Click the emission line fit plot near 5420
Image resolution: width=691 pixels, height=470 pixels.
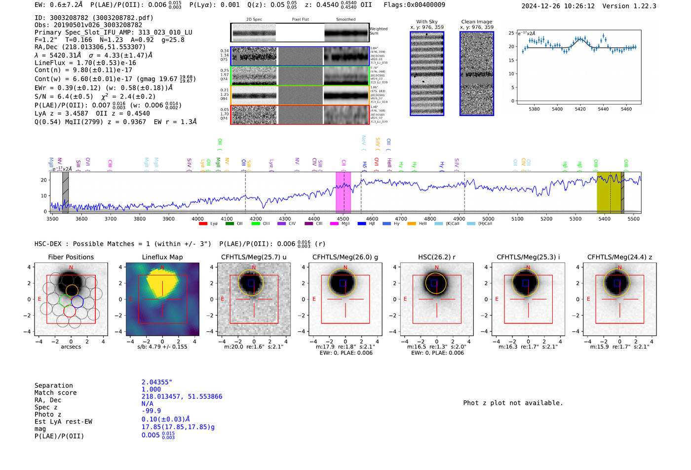coord(578,67)
